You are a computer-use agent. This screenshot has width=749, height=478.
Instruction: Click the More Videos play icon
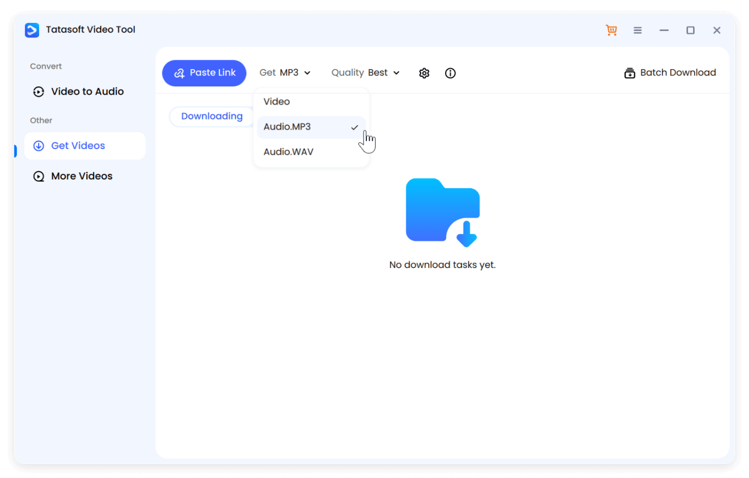point(38,176)
